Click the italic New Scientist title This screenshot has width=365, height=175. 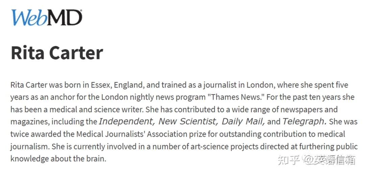pos(188,121)
